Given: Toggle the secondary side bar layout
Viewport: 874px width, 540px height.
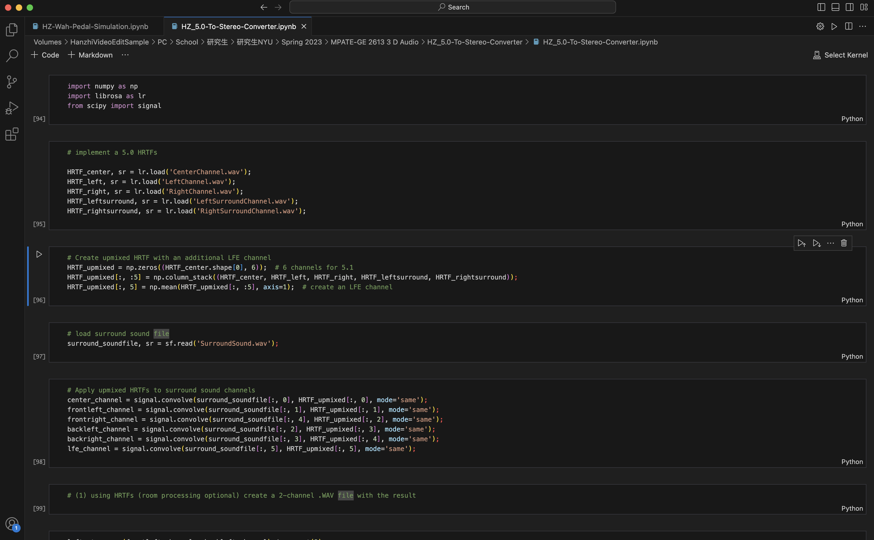Looking at the screenshot, I should (x=850, y=7).
